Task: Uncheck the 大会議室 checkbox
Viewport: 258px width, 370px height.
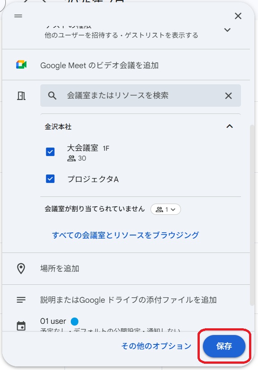Action: click(x=50, y=152)
